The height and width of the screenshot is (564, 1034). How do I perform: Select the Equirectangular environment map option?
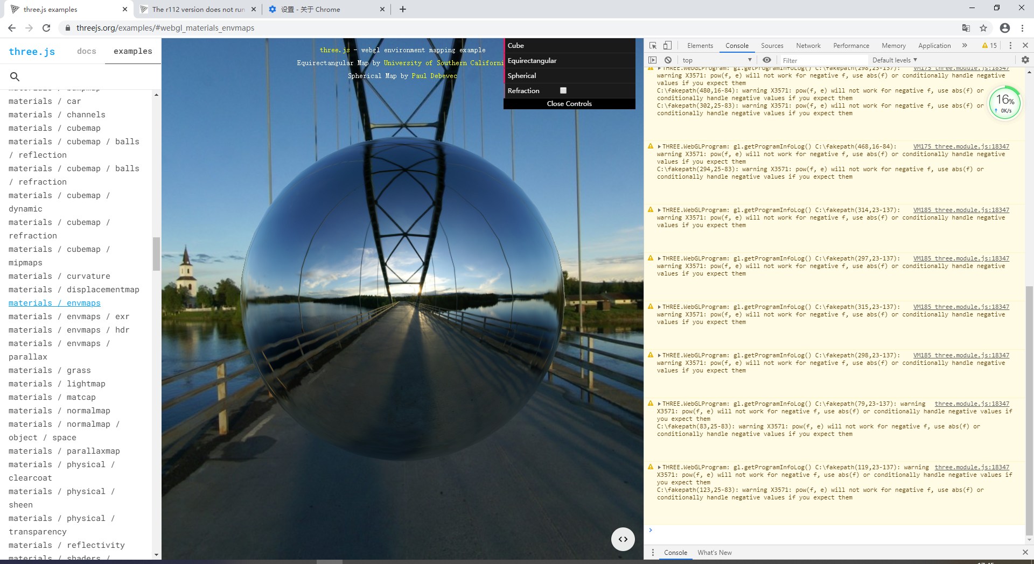point(532,61)
